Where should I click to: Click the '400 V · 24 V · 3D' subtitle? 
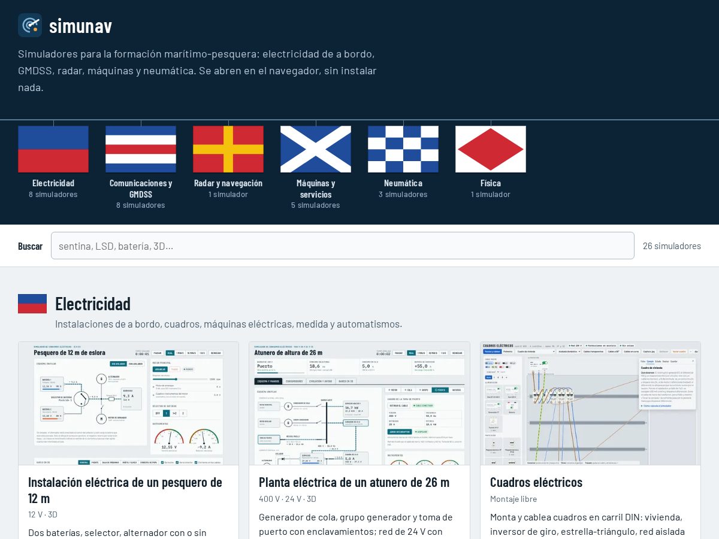288,499
